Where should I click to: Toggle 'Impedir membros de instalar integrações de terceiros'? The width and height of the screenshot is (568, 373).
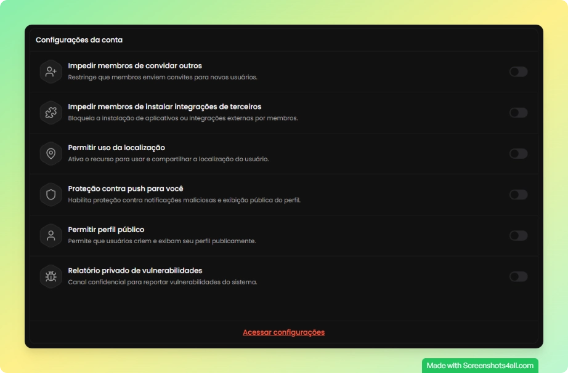518,113
